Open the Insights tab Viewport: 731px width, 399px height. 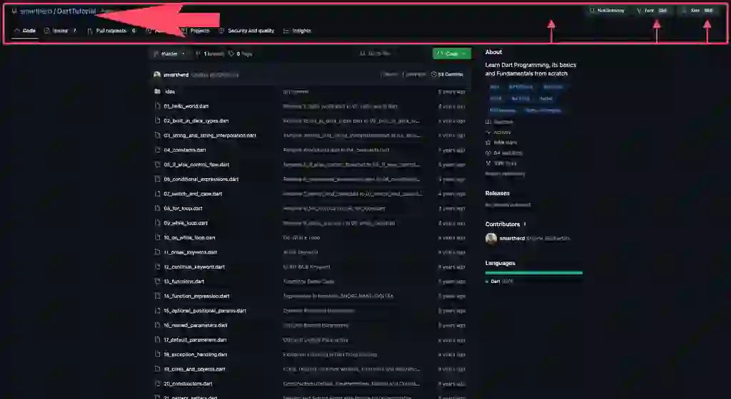click(298, 31)
